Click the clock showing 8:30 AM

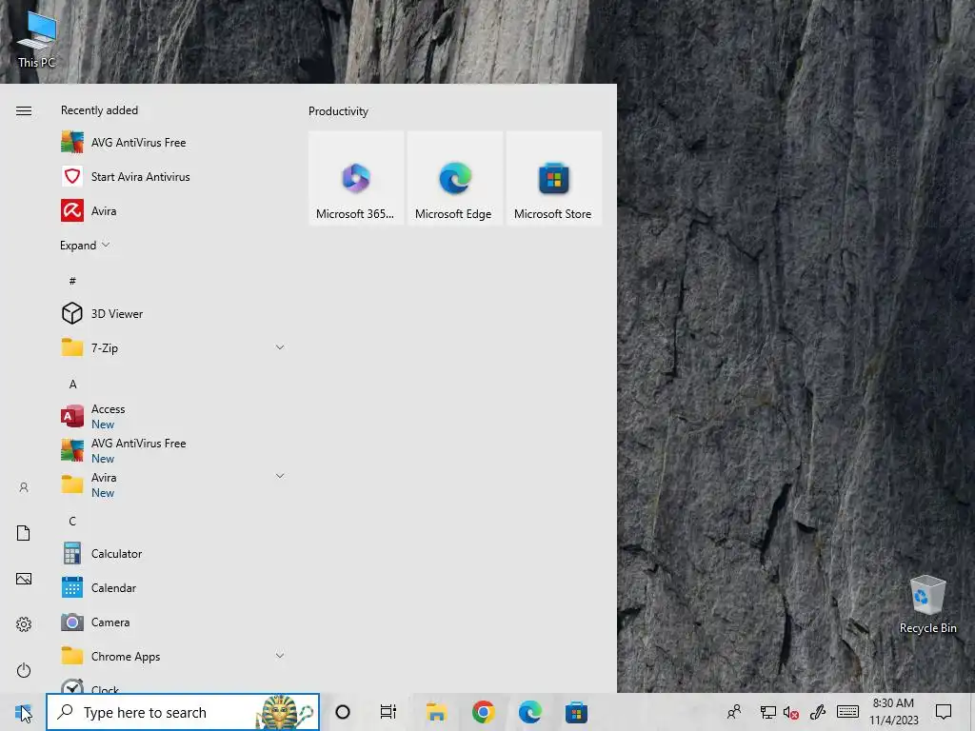893,712
